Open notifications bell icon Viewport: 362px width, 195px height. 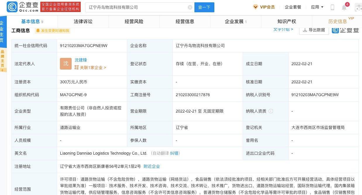pyautogui.click(x=344, y=8)
